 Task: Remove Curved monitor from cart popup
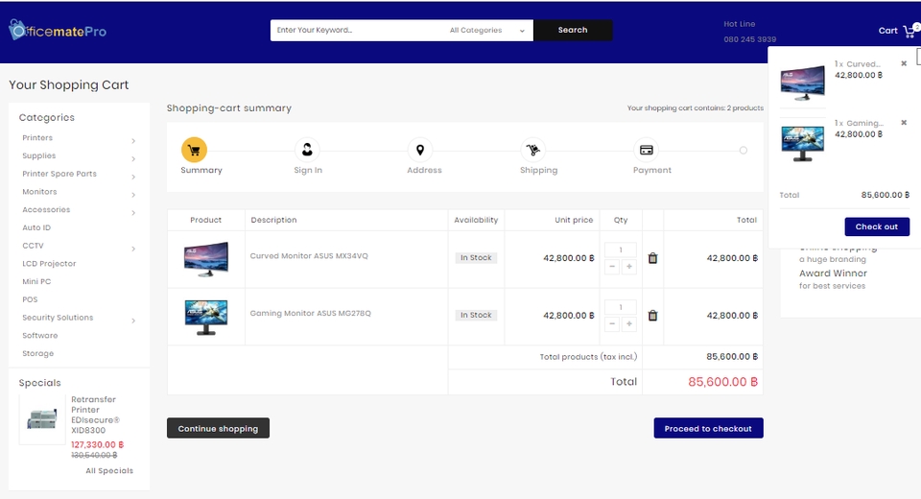pos(904,63)
